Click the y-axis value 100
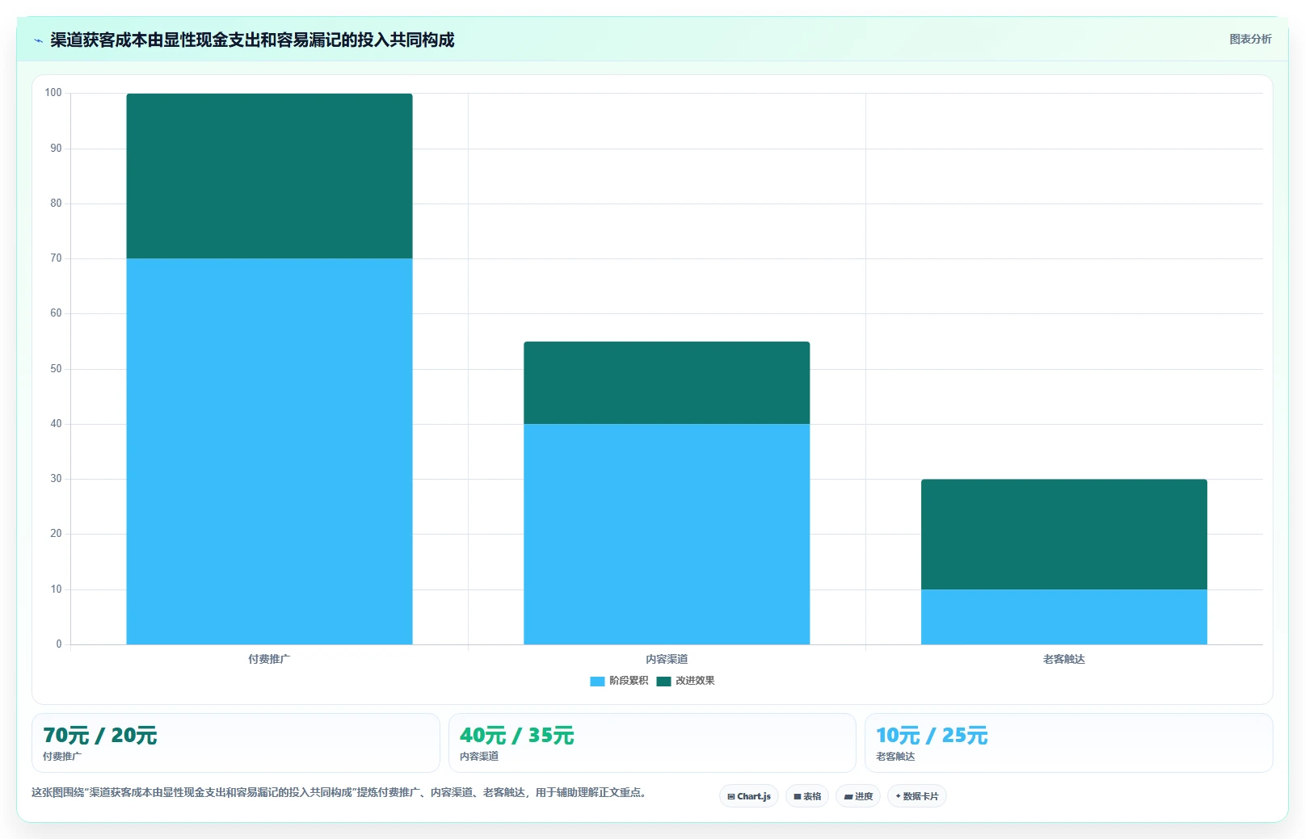This screenshot has height=839, width=1305. tap(53, 93)
